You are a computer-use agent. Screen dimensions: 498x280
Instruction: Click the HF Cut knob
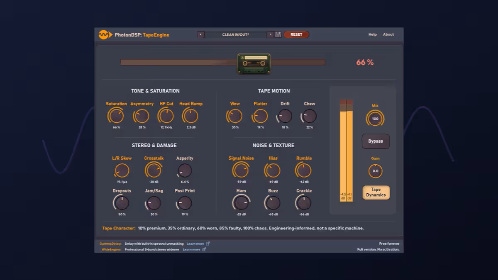(166, 116)
